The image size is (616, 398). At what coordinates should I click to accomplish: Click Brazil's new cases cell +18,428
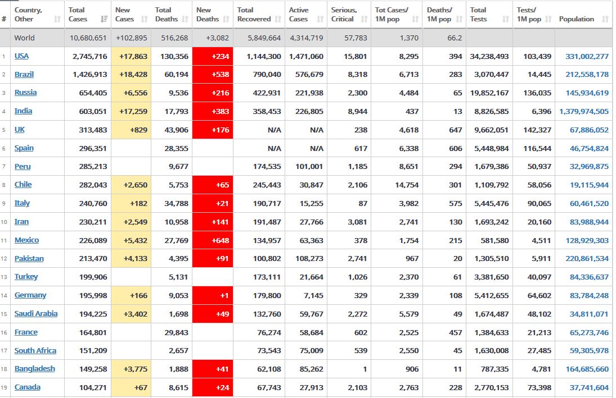[131, 75]
